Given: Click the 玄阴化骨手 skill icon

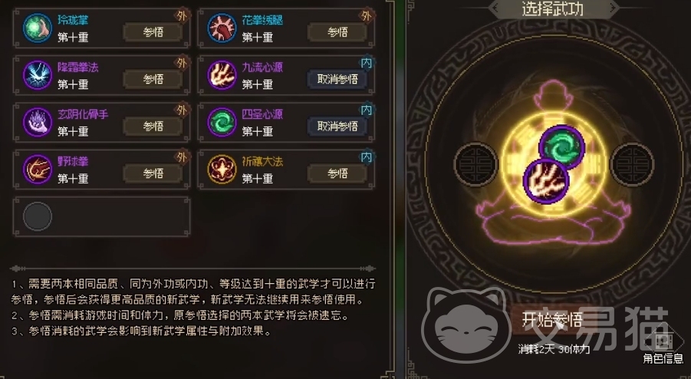Looking at the screenshot, I should (x=38, y=122).
